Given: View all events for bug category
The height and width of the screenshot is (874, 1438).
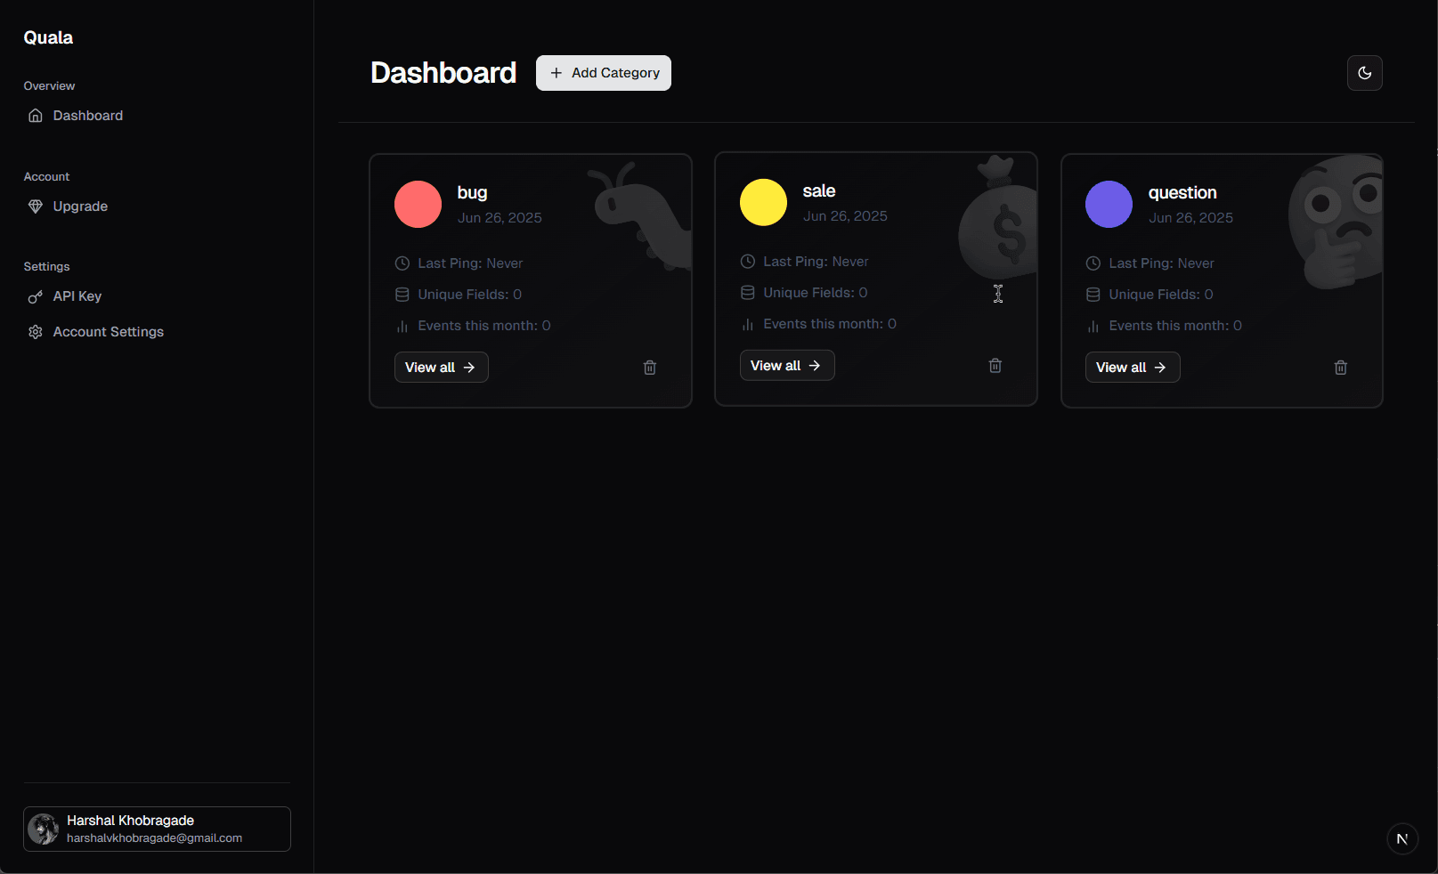Looking at the screenshot, I should [x=442, y=368].
